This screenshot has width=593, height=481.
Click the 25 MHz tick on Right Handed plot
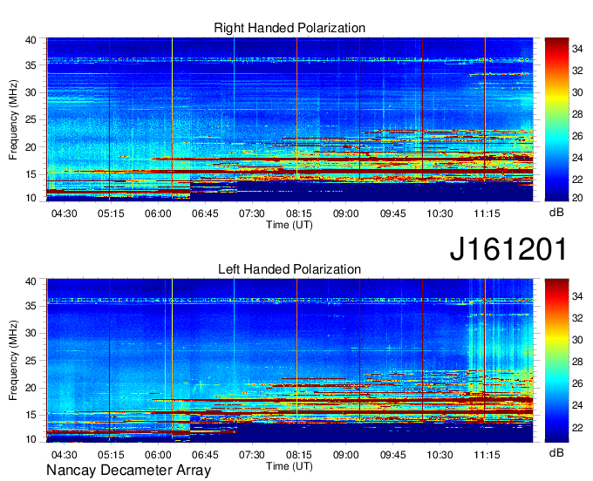[x=31, y=119]
